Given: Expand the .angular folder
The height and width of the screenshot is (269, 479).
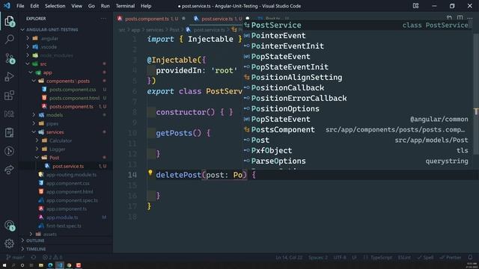Looking at the screenshot, I should click(x=28, y=38).
